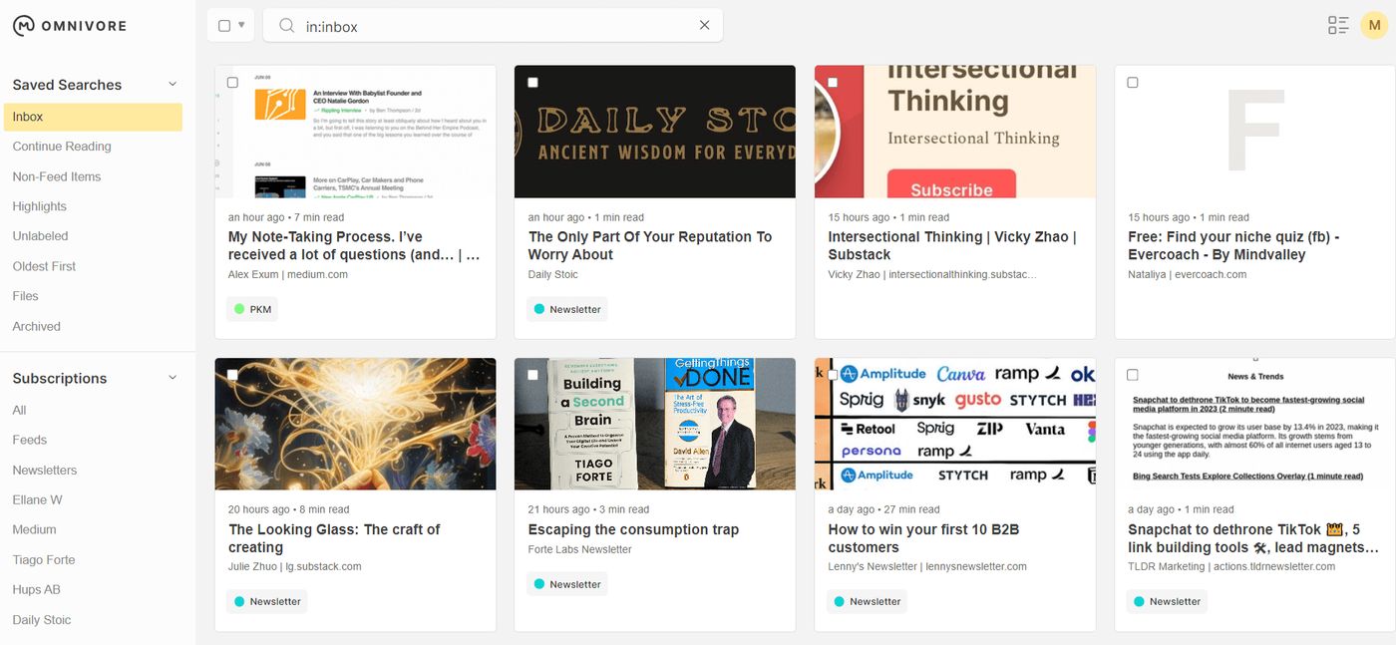Open the bulk select dropdown arrow
Viewport: 1396px width, 645px height.
241,25
